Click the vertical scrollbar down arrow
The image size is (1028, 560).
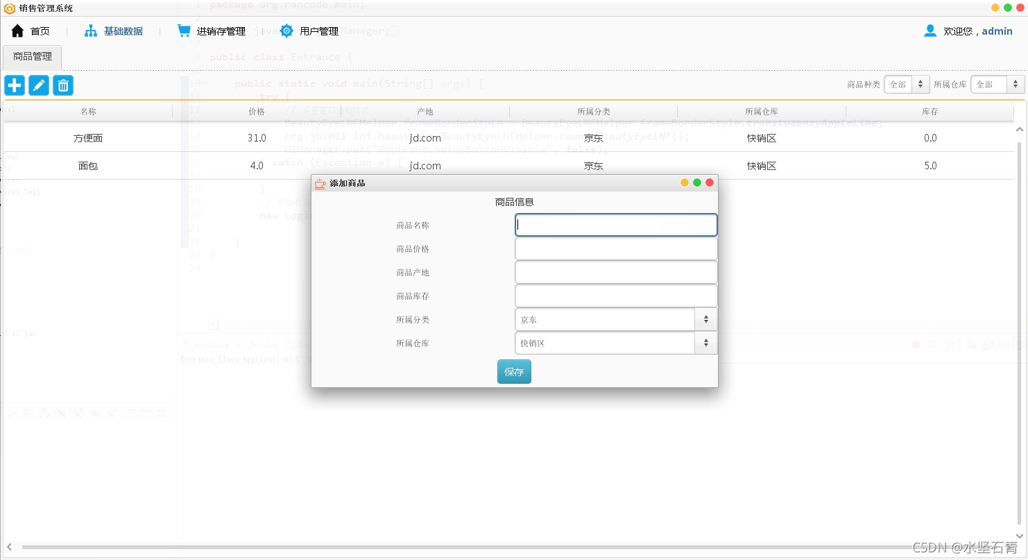coord(1020,536)
